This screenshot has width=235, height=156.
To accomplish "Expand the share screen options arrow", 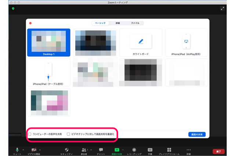I will click(x=123, y=150).
